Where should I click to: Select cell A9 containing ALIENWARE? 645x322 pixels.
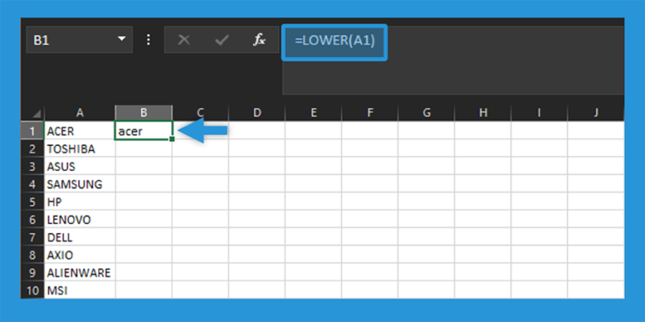point(80,273)
